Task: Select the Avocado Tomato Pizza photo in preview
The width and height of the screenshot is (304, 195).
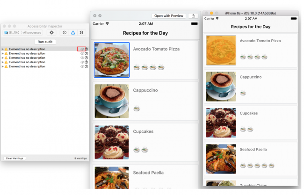Action: pyautogui.click(x=112, y=60)
